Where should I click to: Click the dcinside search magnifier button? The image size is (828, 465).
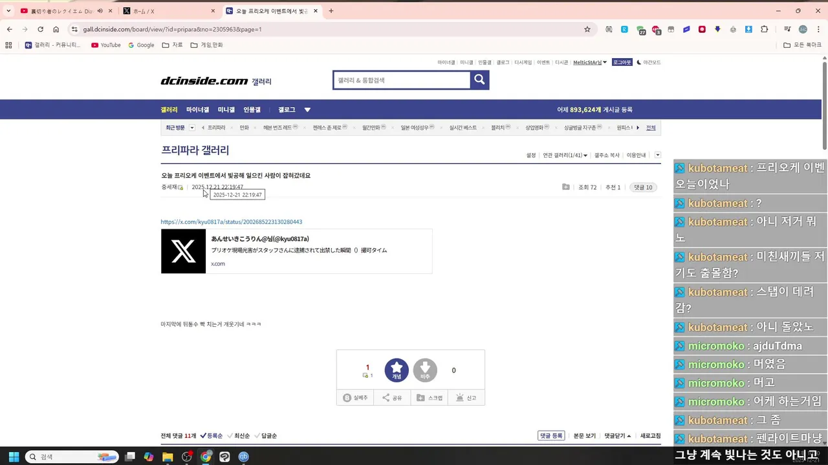[x=479, y=79]
